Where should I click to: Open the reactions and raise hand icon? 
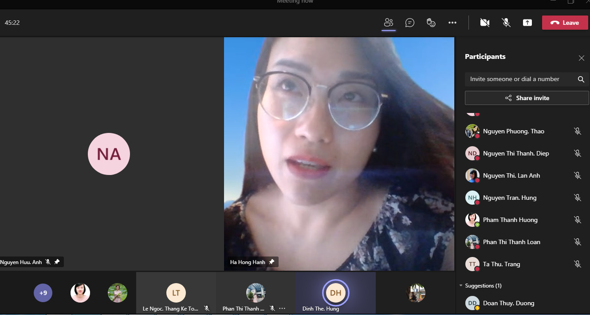pyautogui.click(x=431, y=23)
